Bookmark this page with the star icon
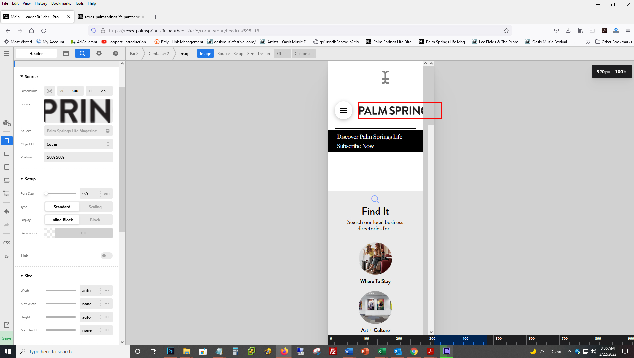Image resolution: width=634 pixels, height=358 pixels. [x=506, y=30]
